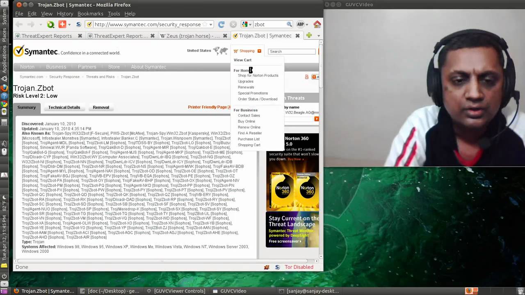Open the orange plus button dropdown arrow
The width and height of the screenshot is (525, 295).
70,25
